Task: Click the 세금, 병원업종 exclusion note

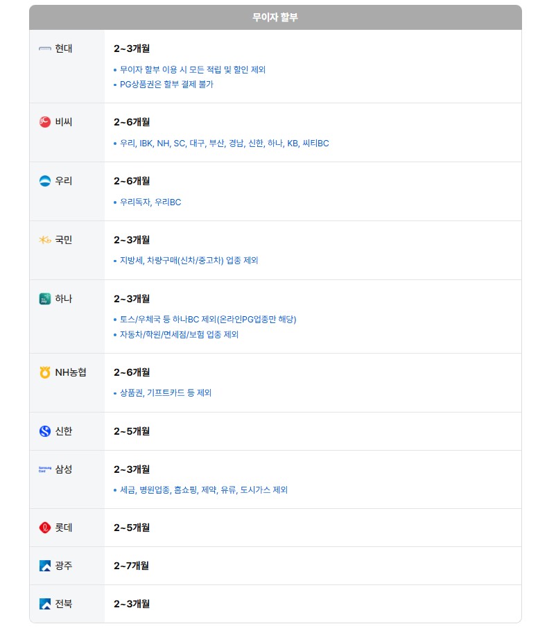Action: [x=204, y=490]
